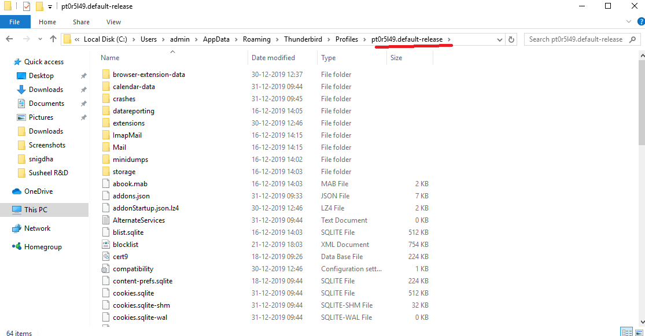Click the Forward navigation arrow

tap(26, 39)
